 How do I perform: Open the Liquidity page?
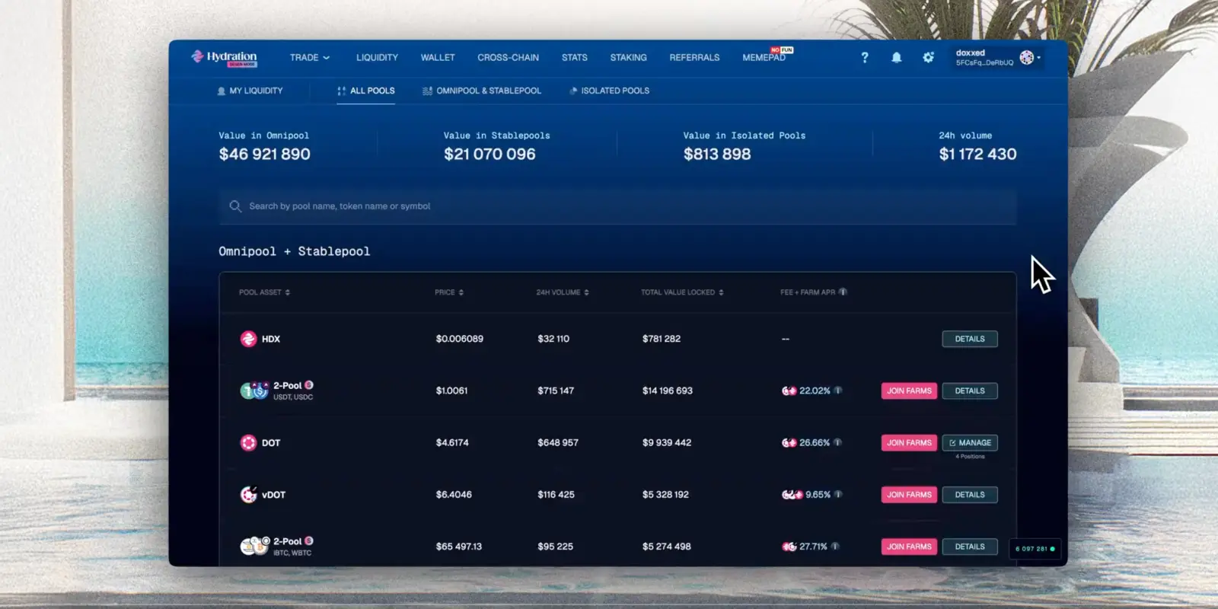pyautogui.click(x=377, y=57)
